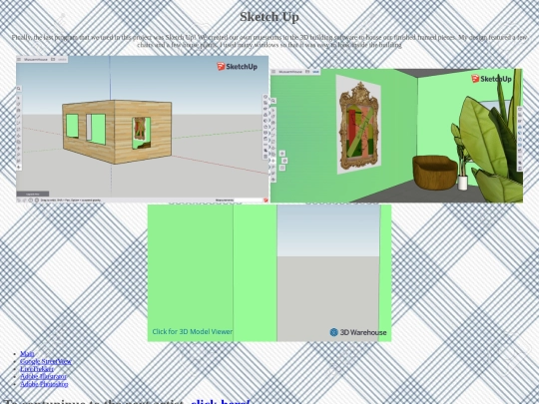Click the SketchUp logo in the exterior screenshot
The image size is (539, 404).
pyautogui.click(x=237, y=66)
